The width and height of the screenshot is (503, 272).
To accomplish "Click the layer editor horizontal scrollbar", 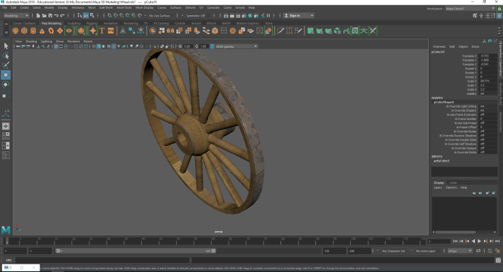I will [455, 232].
